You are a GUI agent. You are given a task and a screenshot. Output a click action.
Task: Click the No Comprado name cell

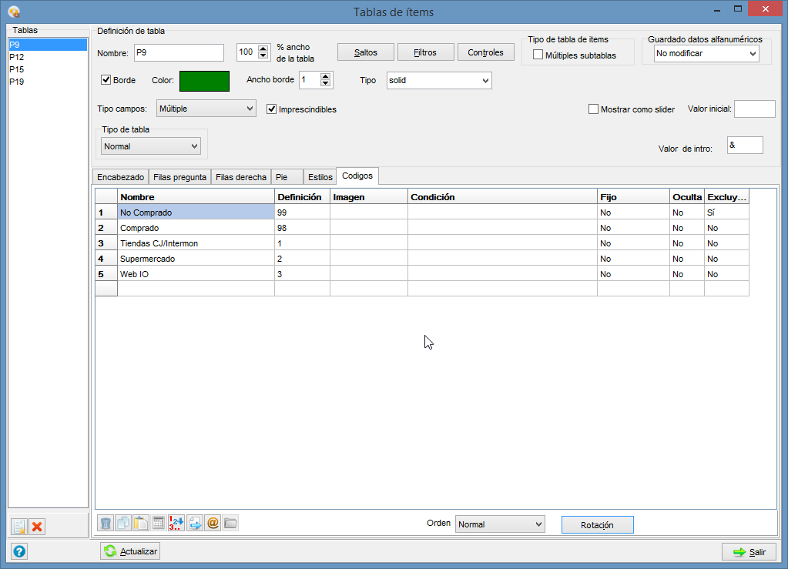tap(196, 213)
